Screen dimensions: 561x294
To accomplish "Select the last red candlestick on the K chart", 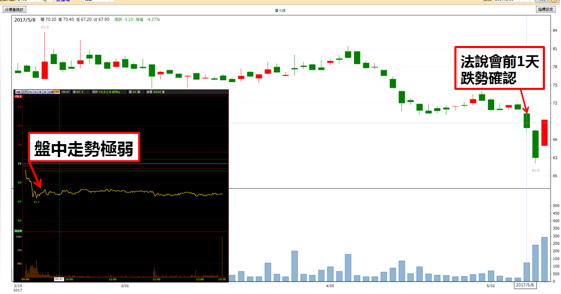I will 544,132.
